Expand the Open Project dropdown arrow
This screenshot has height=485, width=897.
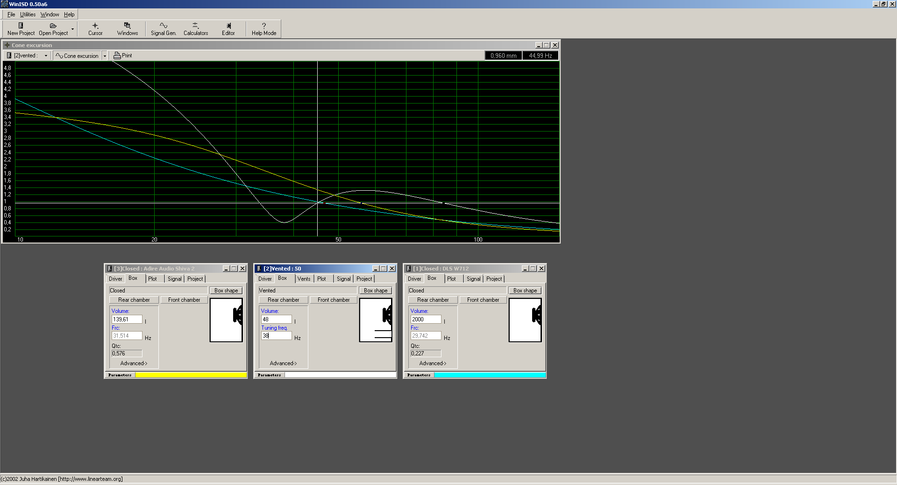[x=72, y=29]
